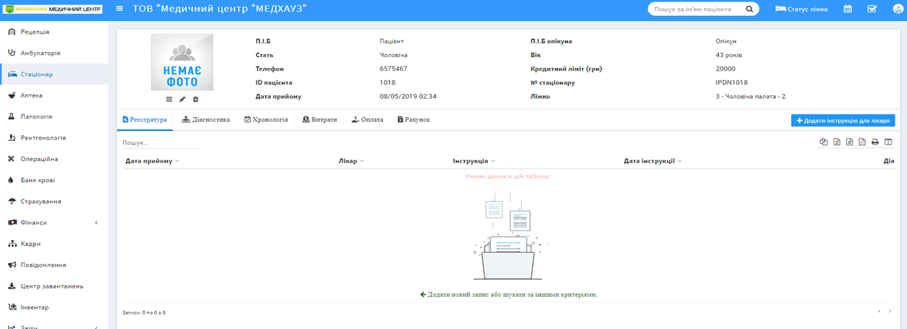Image resolution: width=907 pixels, height=329 pixels.
Task: Print the table icon
Action: pos(875,142)
